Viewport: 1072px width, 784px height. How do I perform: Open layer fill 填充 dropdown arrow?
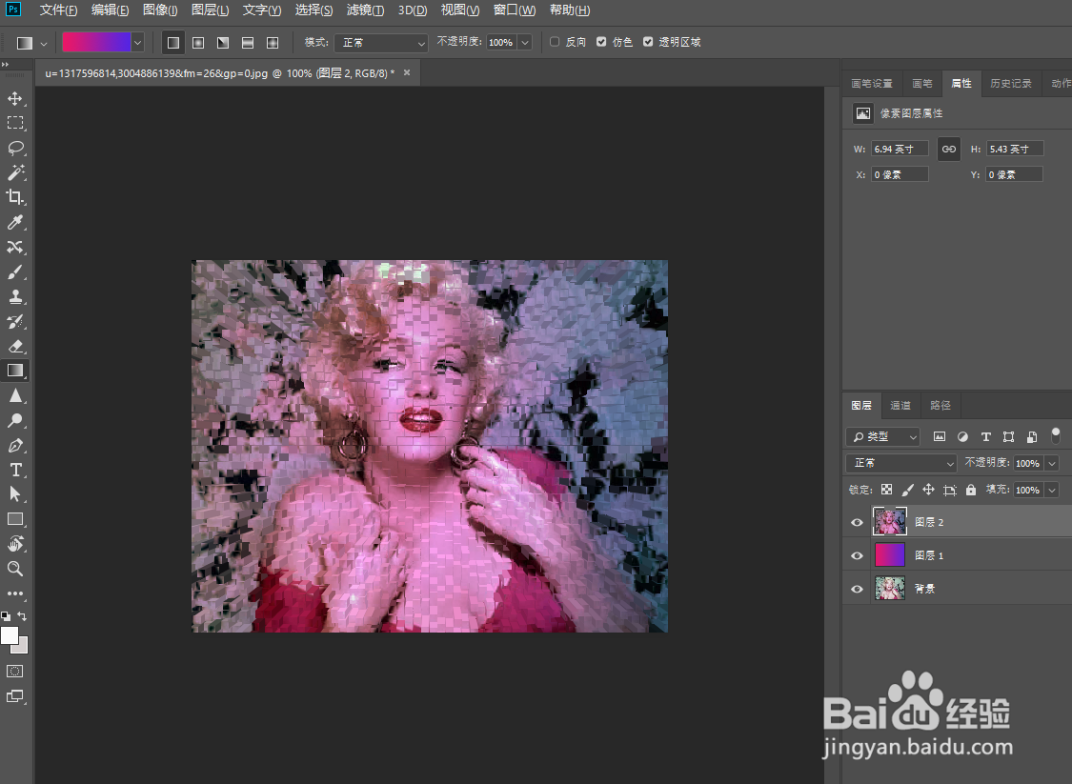tap(1052, 490)
